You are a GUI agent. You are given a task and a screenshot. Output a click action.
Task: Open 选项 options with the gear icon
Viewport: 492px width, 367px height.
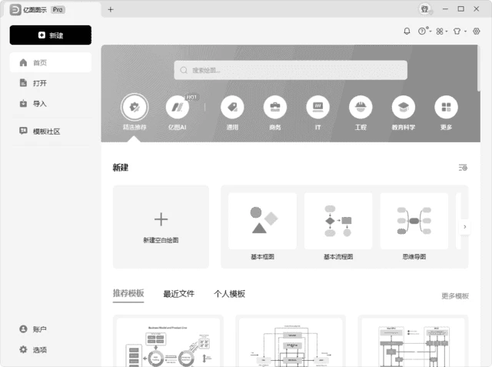point(33,350)
